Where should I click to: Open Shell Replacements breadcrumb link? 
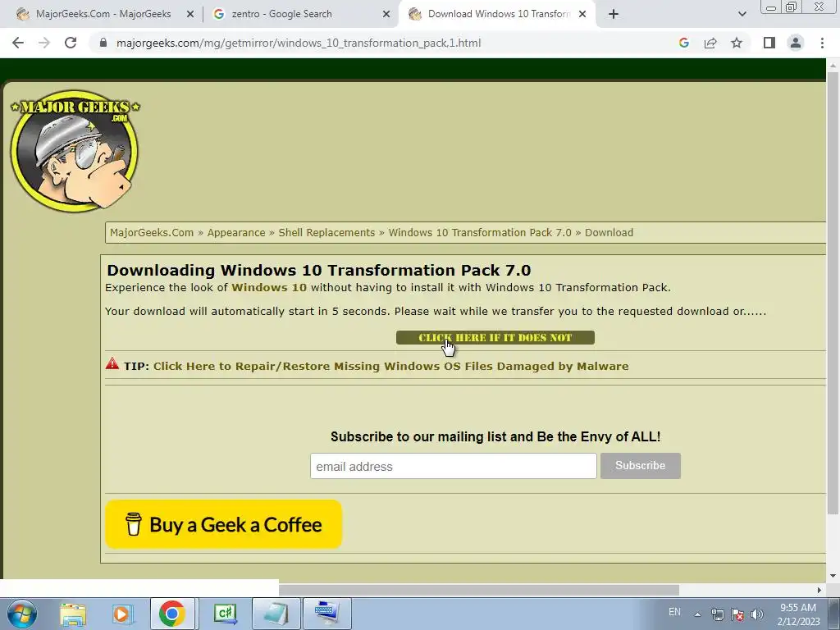click(326, 232)
